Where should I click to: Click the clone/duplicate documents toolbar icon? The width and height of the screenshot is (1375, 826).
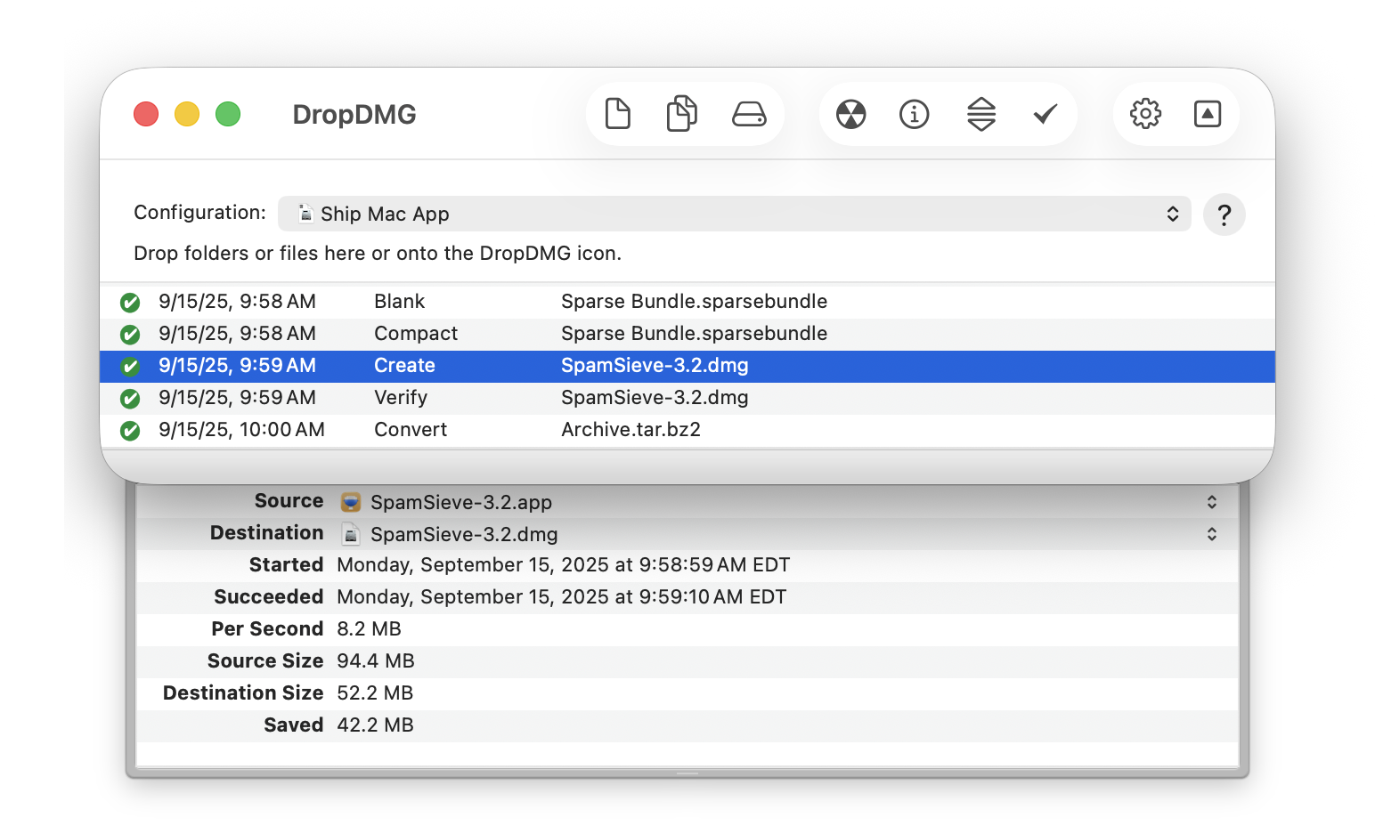[x=681, y=114]
